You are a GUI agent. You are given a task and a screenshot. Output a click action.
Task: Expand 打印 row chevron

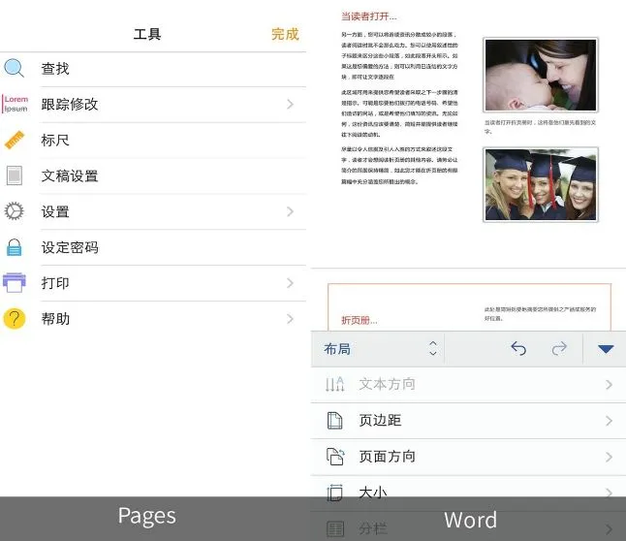click(291, 283)
